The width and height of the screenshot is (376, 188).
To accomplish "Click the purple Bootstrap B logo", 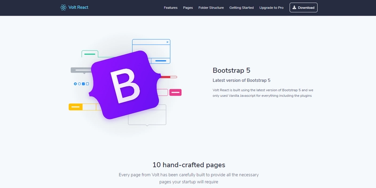I will point(125,85).
